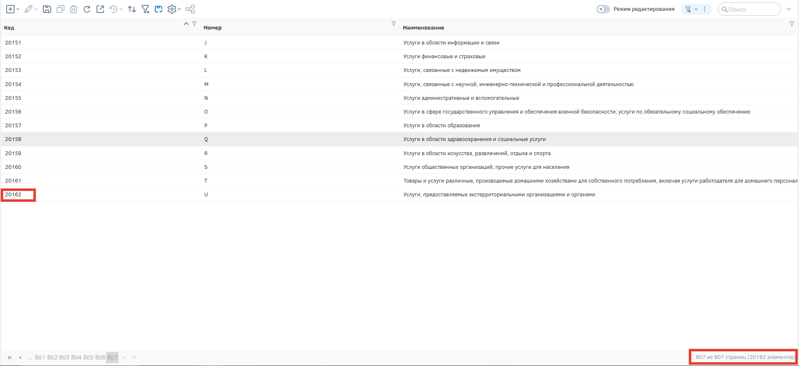This screenshot has width=799, height=366.
Task: Click the pencil edit icon
Action: point(28,9)
